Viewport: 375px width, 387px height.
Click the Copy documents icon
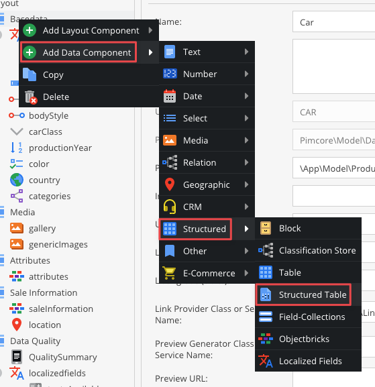click(x=30, y=74)
